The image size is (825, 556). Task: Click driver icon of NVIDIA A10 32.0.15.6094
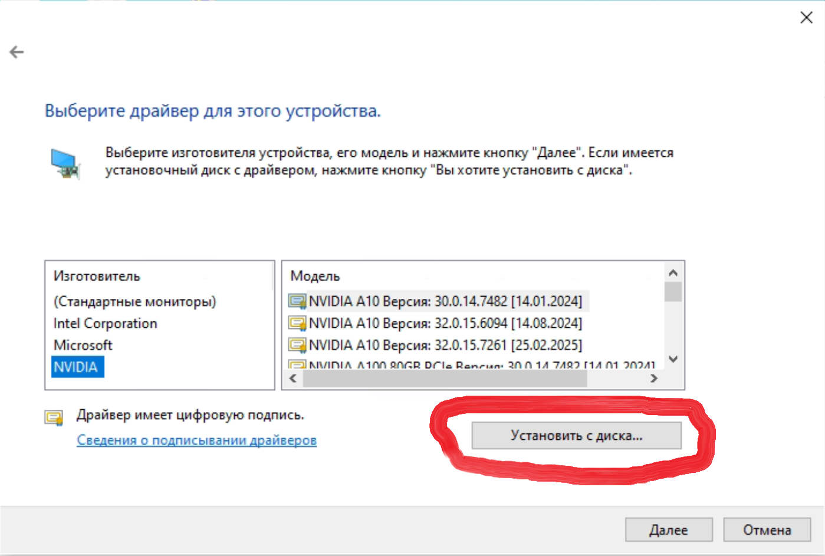pyautogui.click(x=297, y=323)
